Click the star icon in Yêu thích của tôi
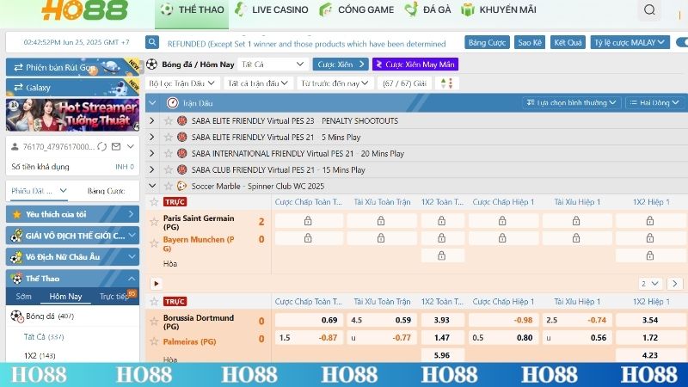Viewport: 688px width, 387px height. [17, 214]
